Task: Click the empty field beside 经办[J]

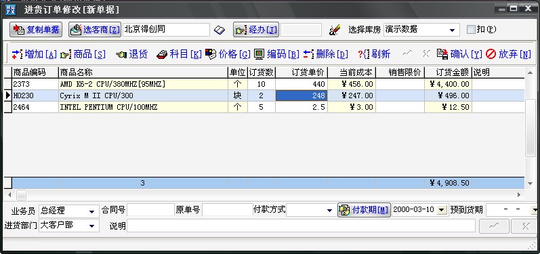Action: click(301, 30)
